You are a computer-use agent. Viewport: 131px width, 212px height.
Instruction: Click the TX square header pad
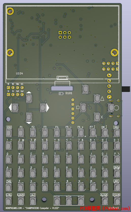click(x=8, y=88)
